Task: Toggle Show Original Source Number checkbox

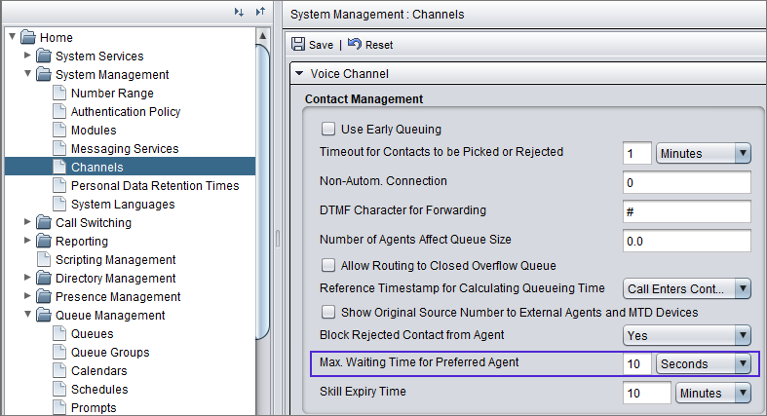Action: tap(328, 312)
